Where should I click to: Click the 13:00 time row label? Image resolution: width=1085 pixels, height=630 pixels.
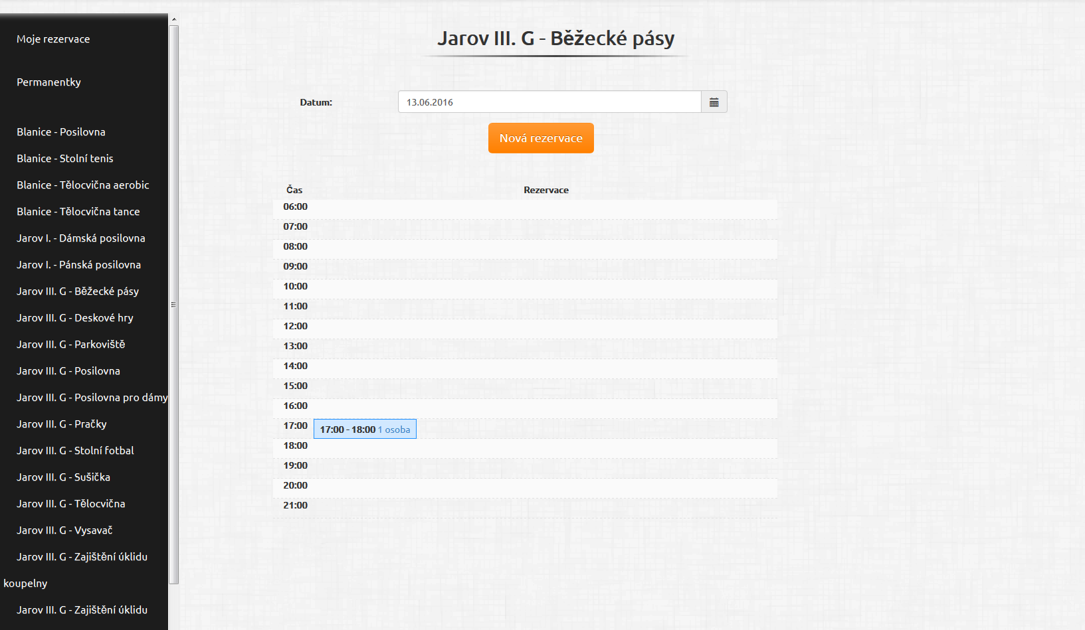click(x=296, y=346)
